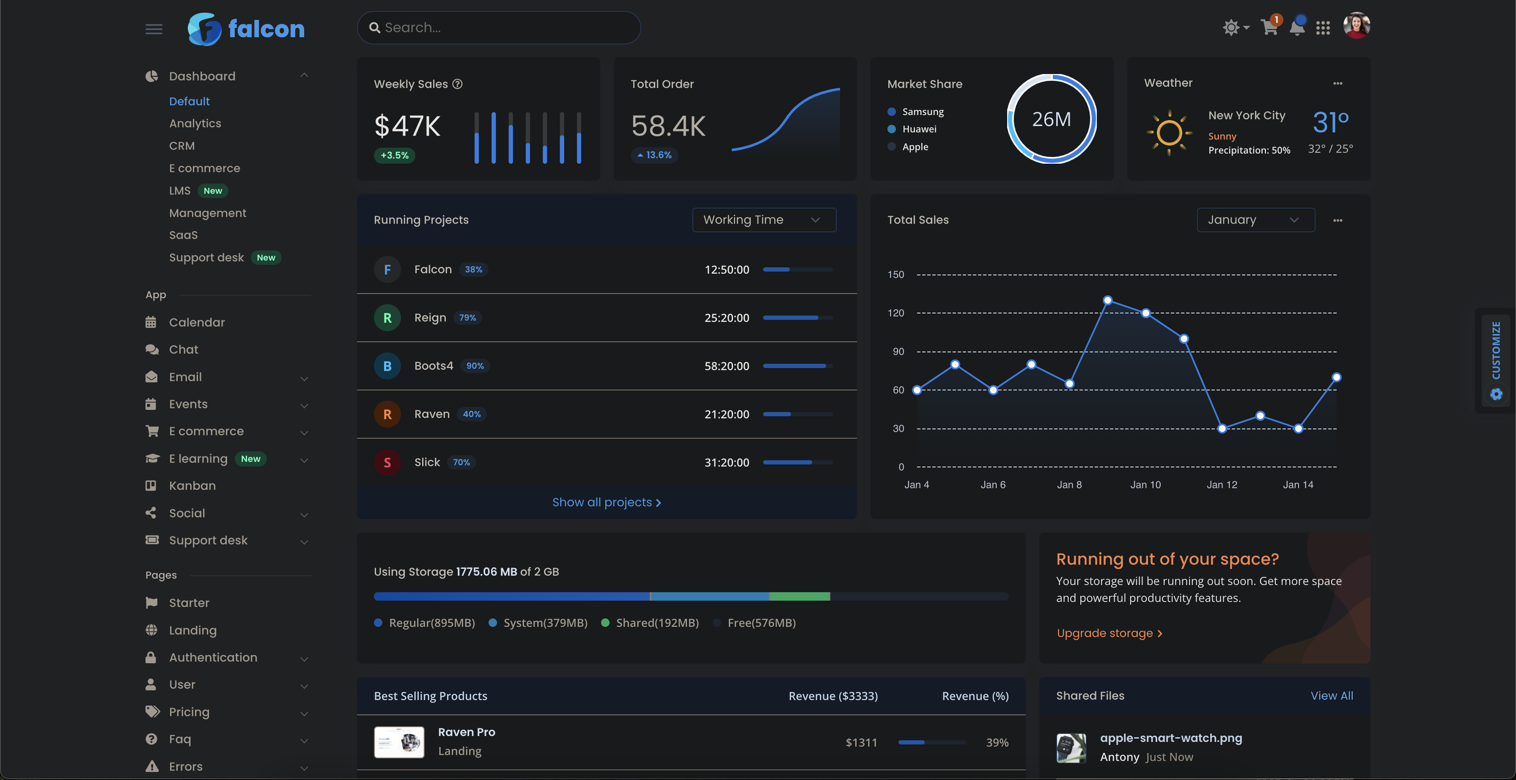Open the nine-dot apps grid
1516x780 pixels.
click(x=1323, y=27)
